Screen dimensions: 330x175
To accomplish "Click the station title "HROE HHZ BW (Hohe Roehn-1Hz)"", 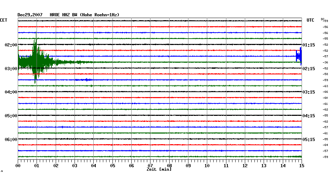I will coord(84,15).
